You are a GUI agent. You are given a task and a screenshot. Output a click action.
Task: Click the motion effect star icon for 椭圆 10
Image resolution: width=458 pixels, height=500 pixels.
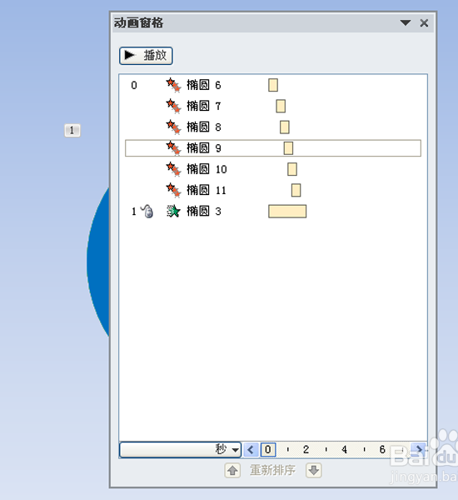pos(173,169)
